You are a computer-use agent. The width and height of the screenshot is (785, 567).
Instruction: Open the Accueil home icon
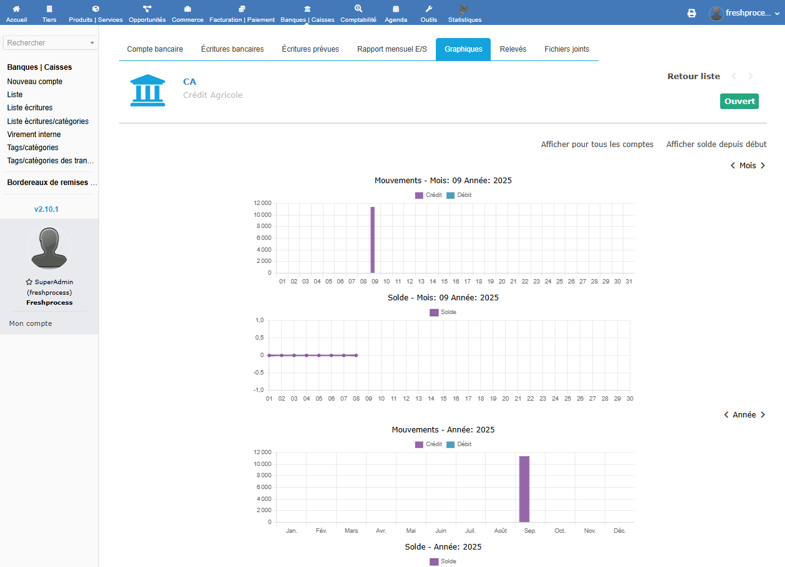[16, 9]
